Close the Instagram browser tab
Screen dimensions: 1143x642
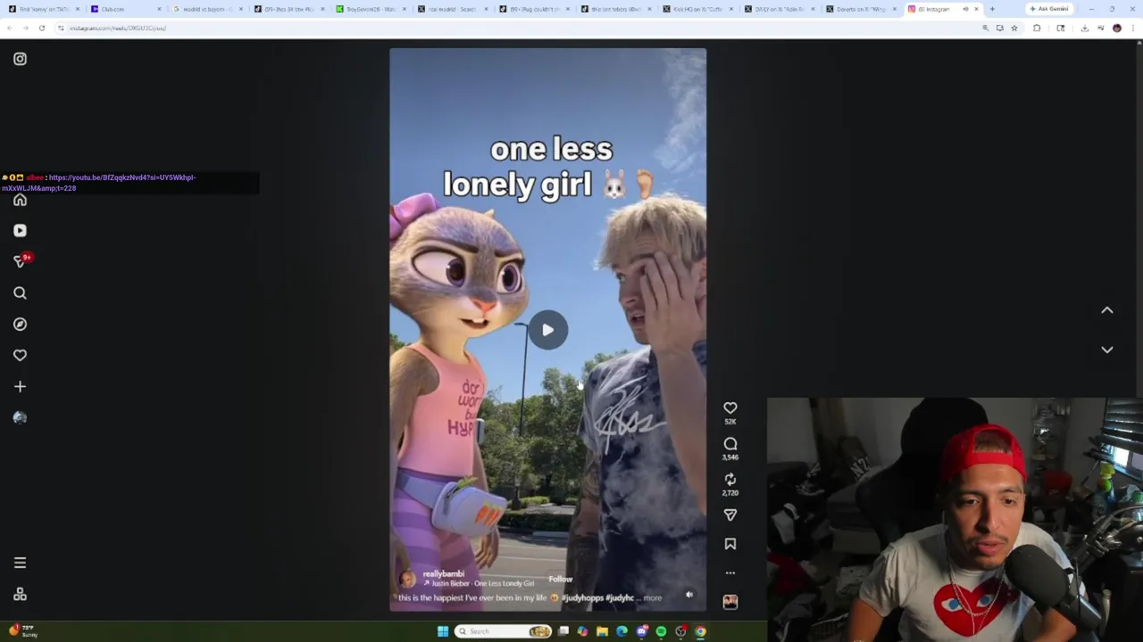point(976,9)
